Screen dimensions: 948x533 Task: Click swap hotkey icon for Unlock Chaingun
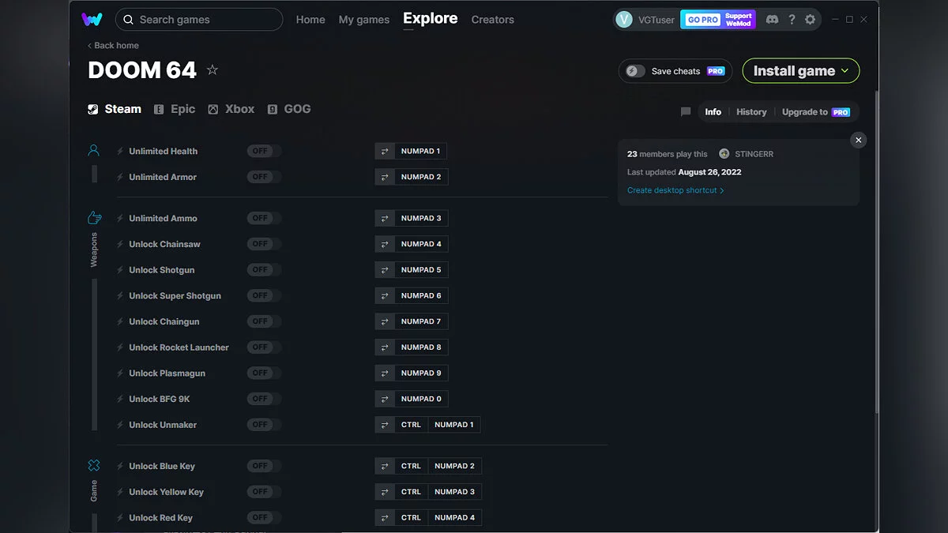point(385,321)
